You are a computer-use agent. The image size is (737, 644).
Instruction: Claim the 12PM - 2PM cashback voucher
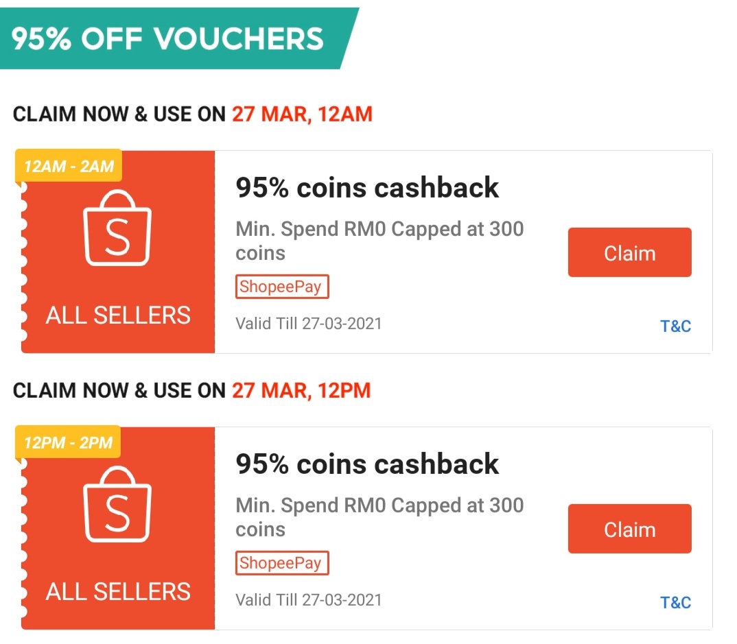[629, 529]
